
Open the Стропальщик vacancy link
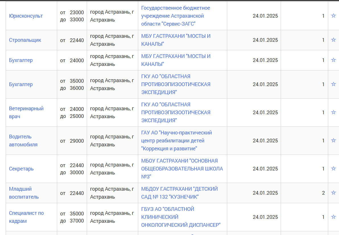pos(25,40)
